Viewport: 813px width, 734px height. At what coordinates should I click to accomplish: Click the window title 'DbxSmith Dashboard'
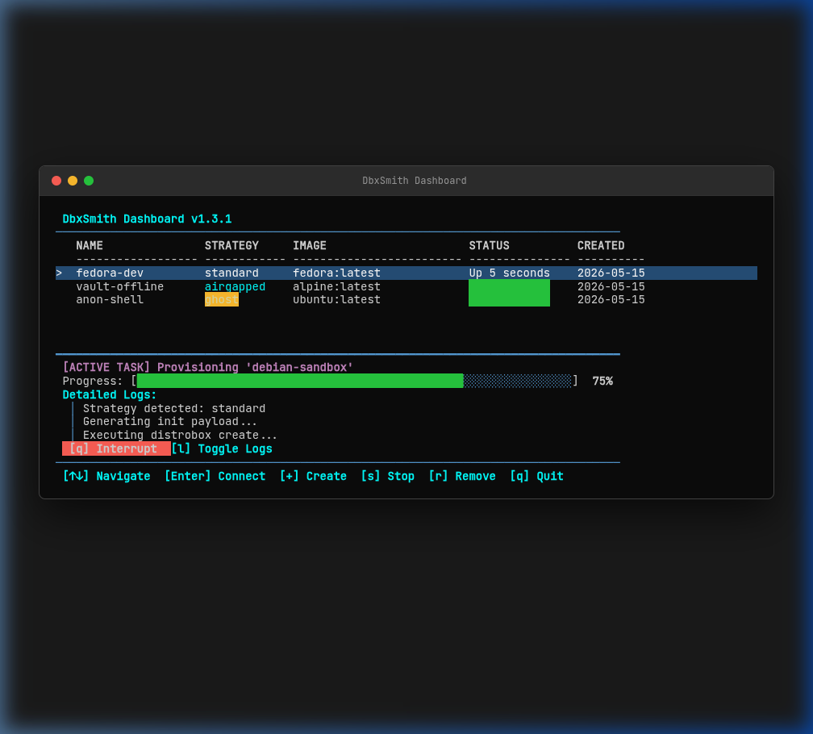415,181
